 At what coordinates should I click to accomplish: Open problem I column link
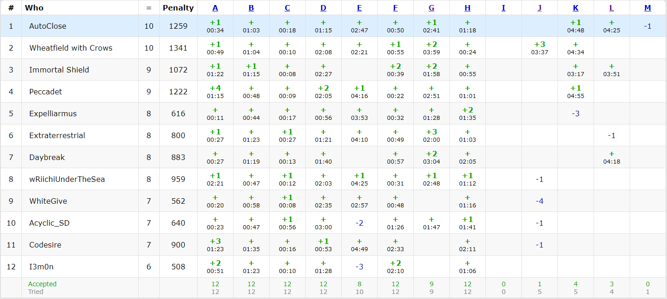point(503,8)
